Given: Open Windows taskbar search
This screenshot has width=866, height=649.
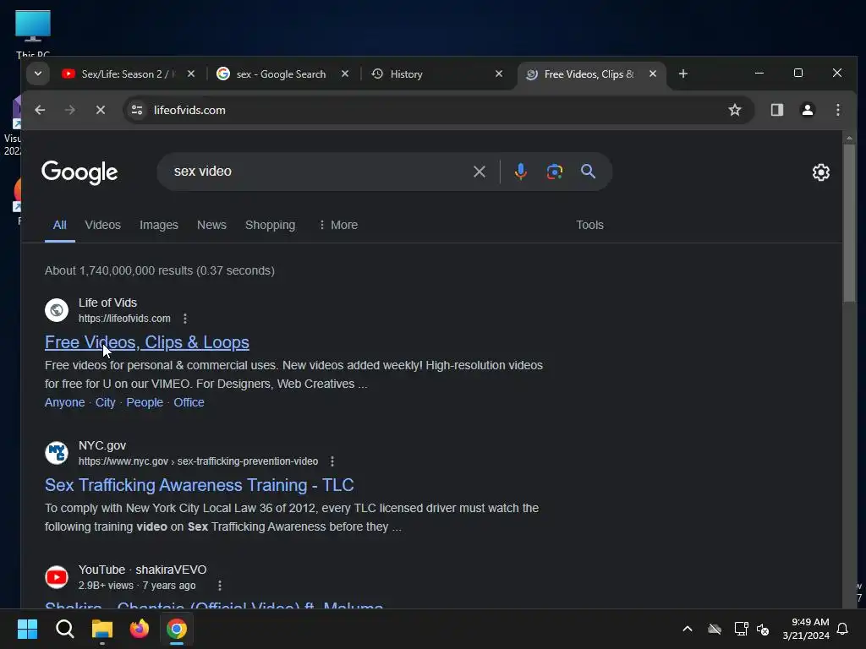Looking at the screenshot, I should tap(64, 629).
